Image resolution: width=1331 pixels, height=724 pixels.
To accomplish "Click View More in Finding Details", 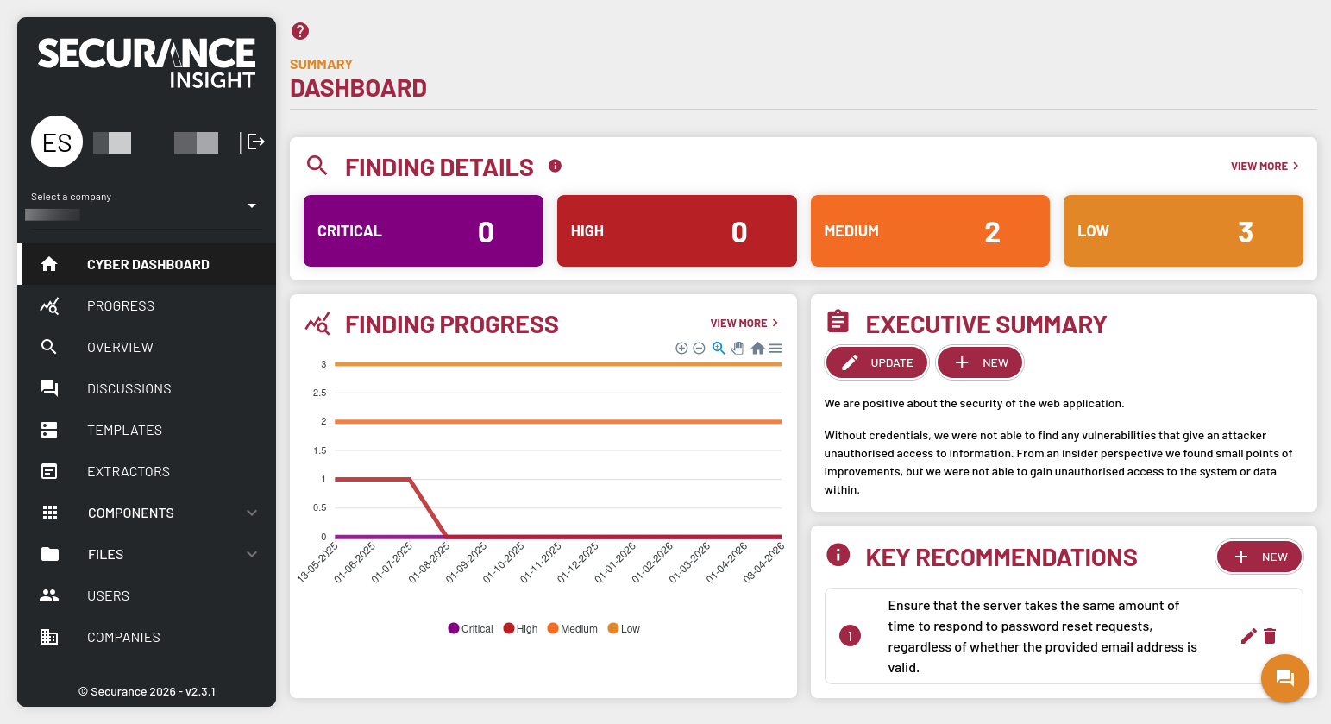I will [x=1264, y=167].
